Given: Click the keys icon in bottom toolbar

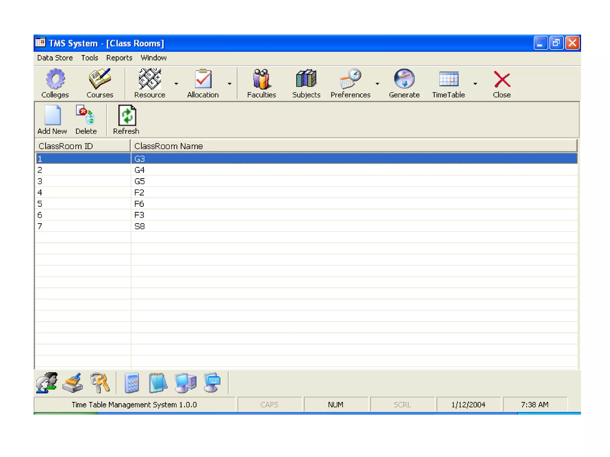Looking at the screenshot, I should [x=100, y=383].
